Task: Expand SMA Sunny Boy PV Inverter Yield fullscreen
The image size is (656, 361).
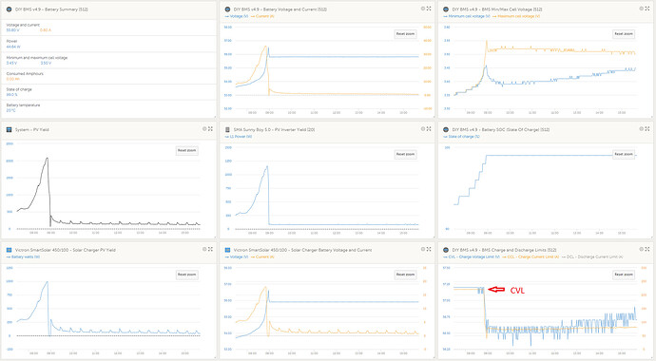Action: click(429, 128)
